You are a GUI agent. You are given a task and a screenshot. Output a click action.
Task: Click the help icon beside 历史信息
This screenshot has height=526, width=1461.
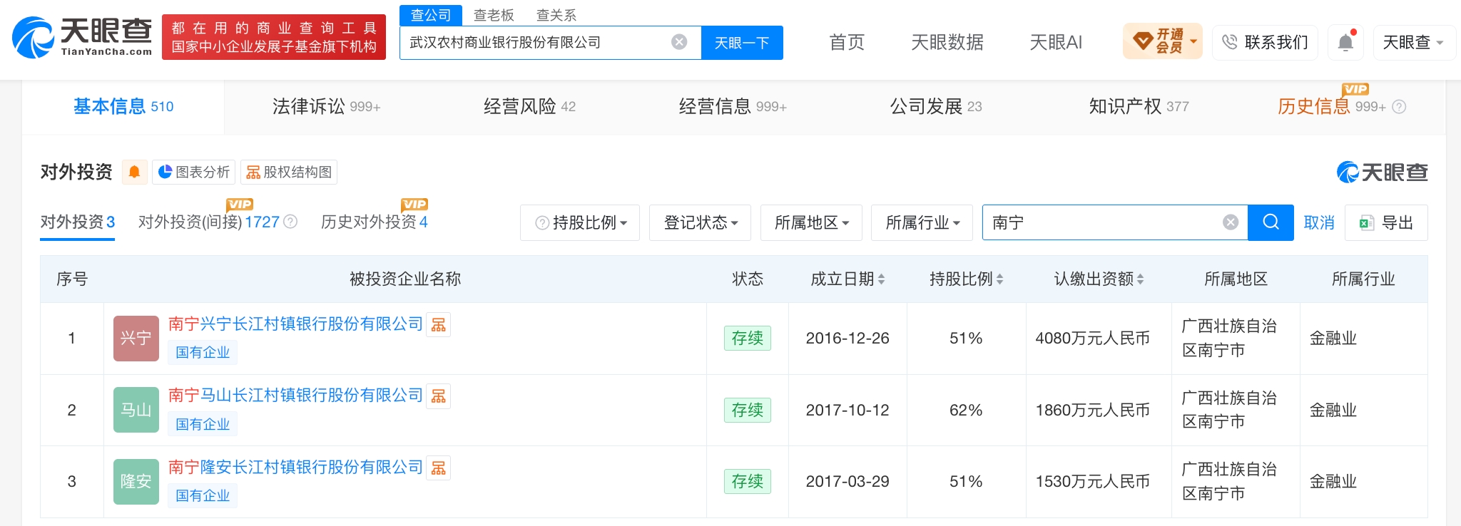pyautogui.click(x=1400, y=107)
